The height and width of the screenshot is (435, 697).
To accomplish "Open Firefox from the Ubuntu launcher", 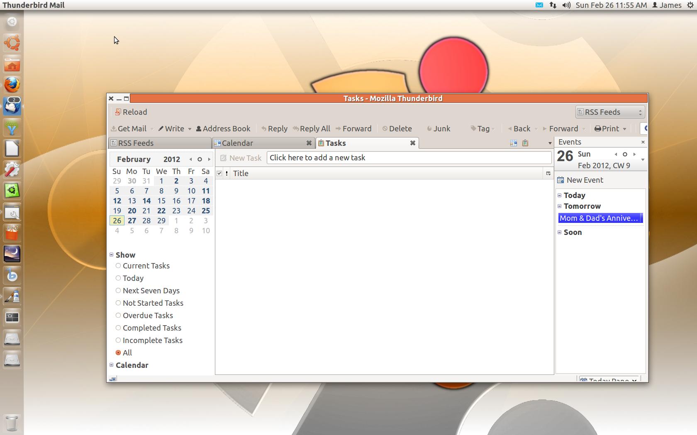I will [12, 85].
